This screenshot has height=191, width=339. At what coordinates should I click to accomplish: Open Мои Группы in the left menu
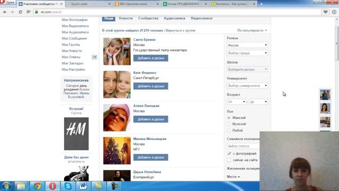tap(71, 45)
